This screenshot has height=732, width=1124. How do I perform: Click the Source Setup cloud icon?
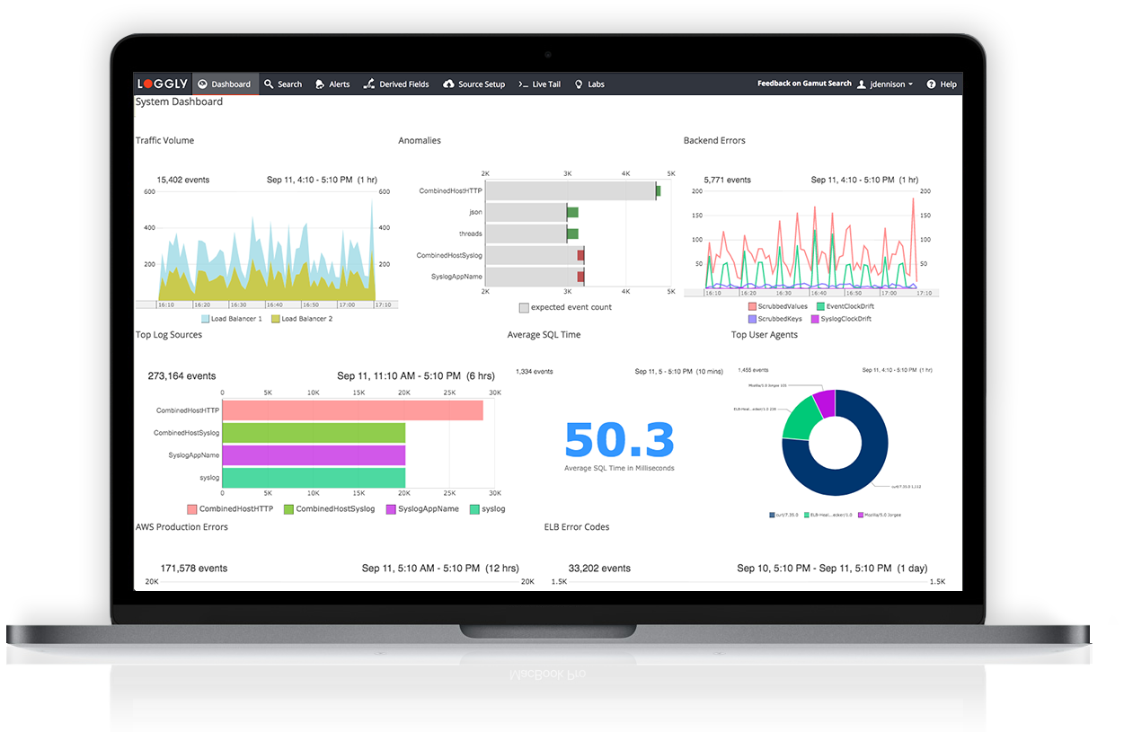point(448,84)
